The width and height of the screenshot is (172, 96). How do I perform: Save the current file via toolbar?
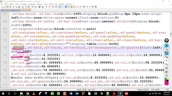[8, 7]
